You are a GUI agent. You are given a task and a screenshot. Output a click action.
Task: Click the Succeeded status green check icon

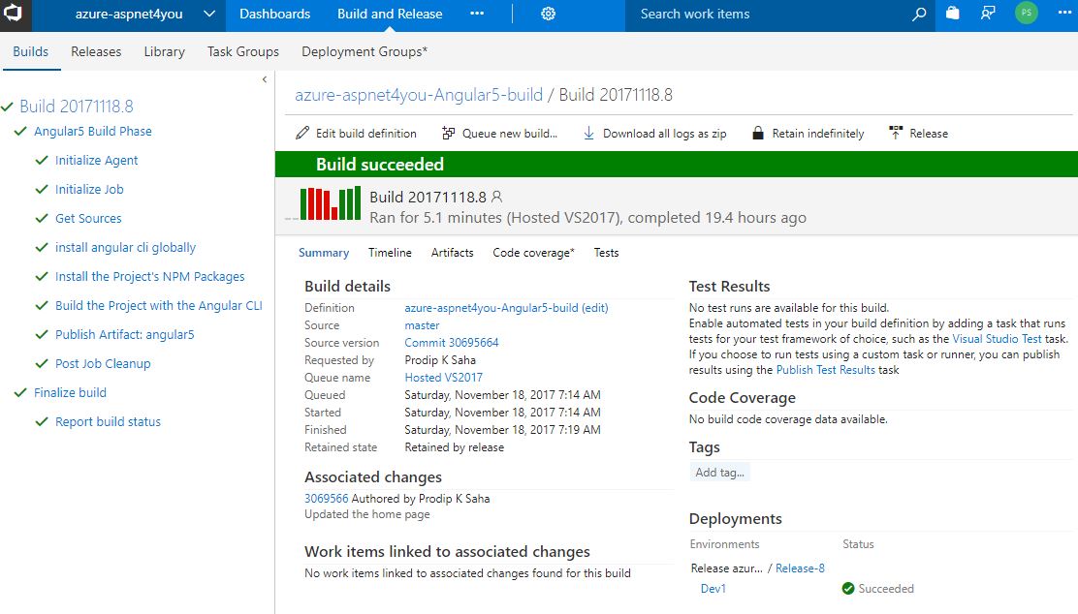[848, 589]
